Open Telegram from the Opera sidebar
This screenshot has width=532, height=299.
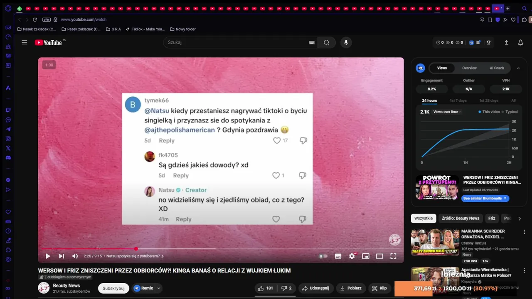[8, 129]
